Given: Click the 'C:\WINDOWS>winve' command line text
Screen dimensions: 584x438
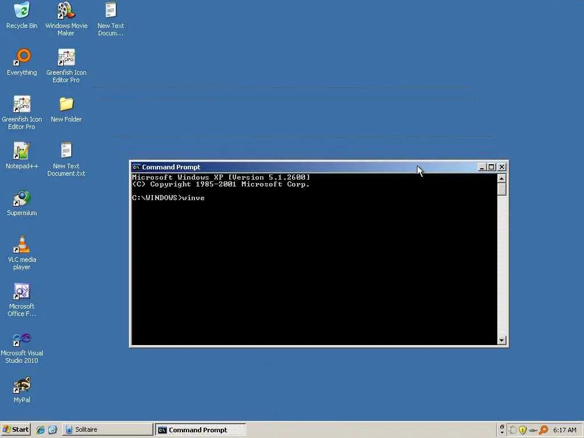Looking at the screenshot, I should tap(168, 198).
